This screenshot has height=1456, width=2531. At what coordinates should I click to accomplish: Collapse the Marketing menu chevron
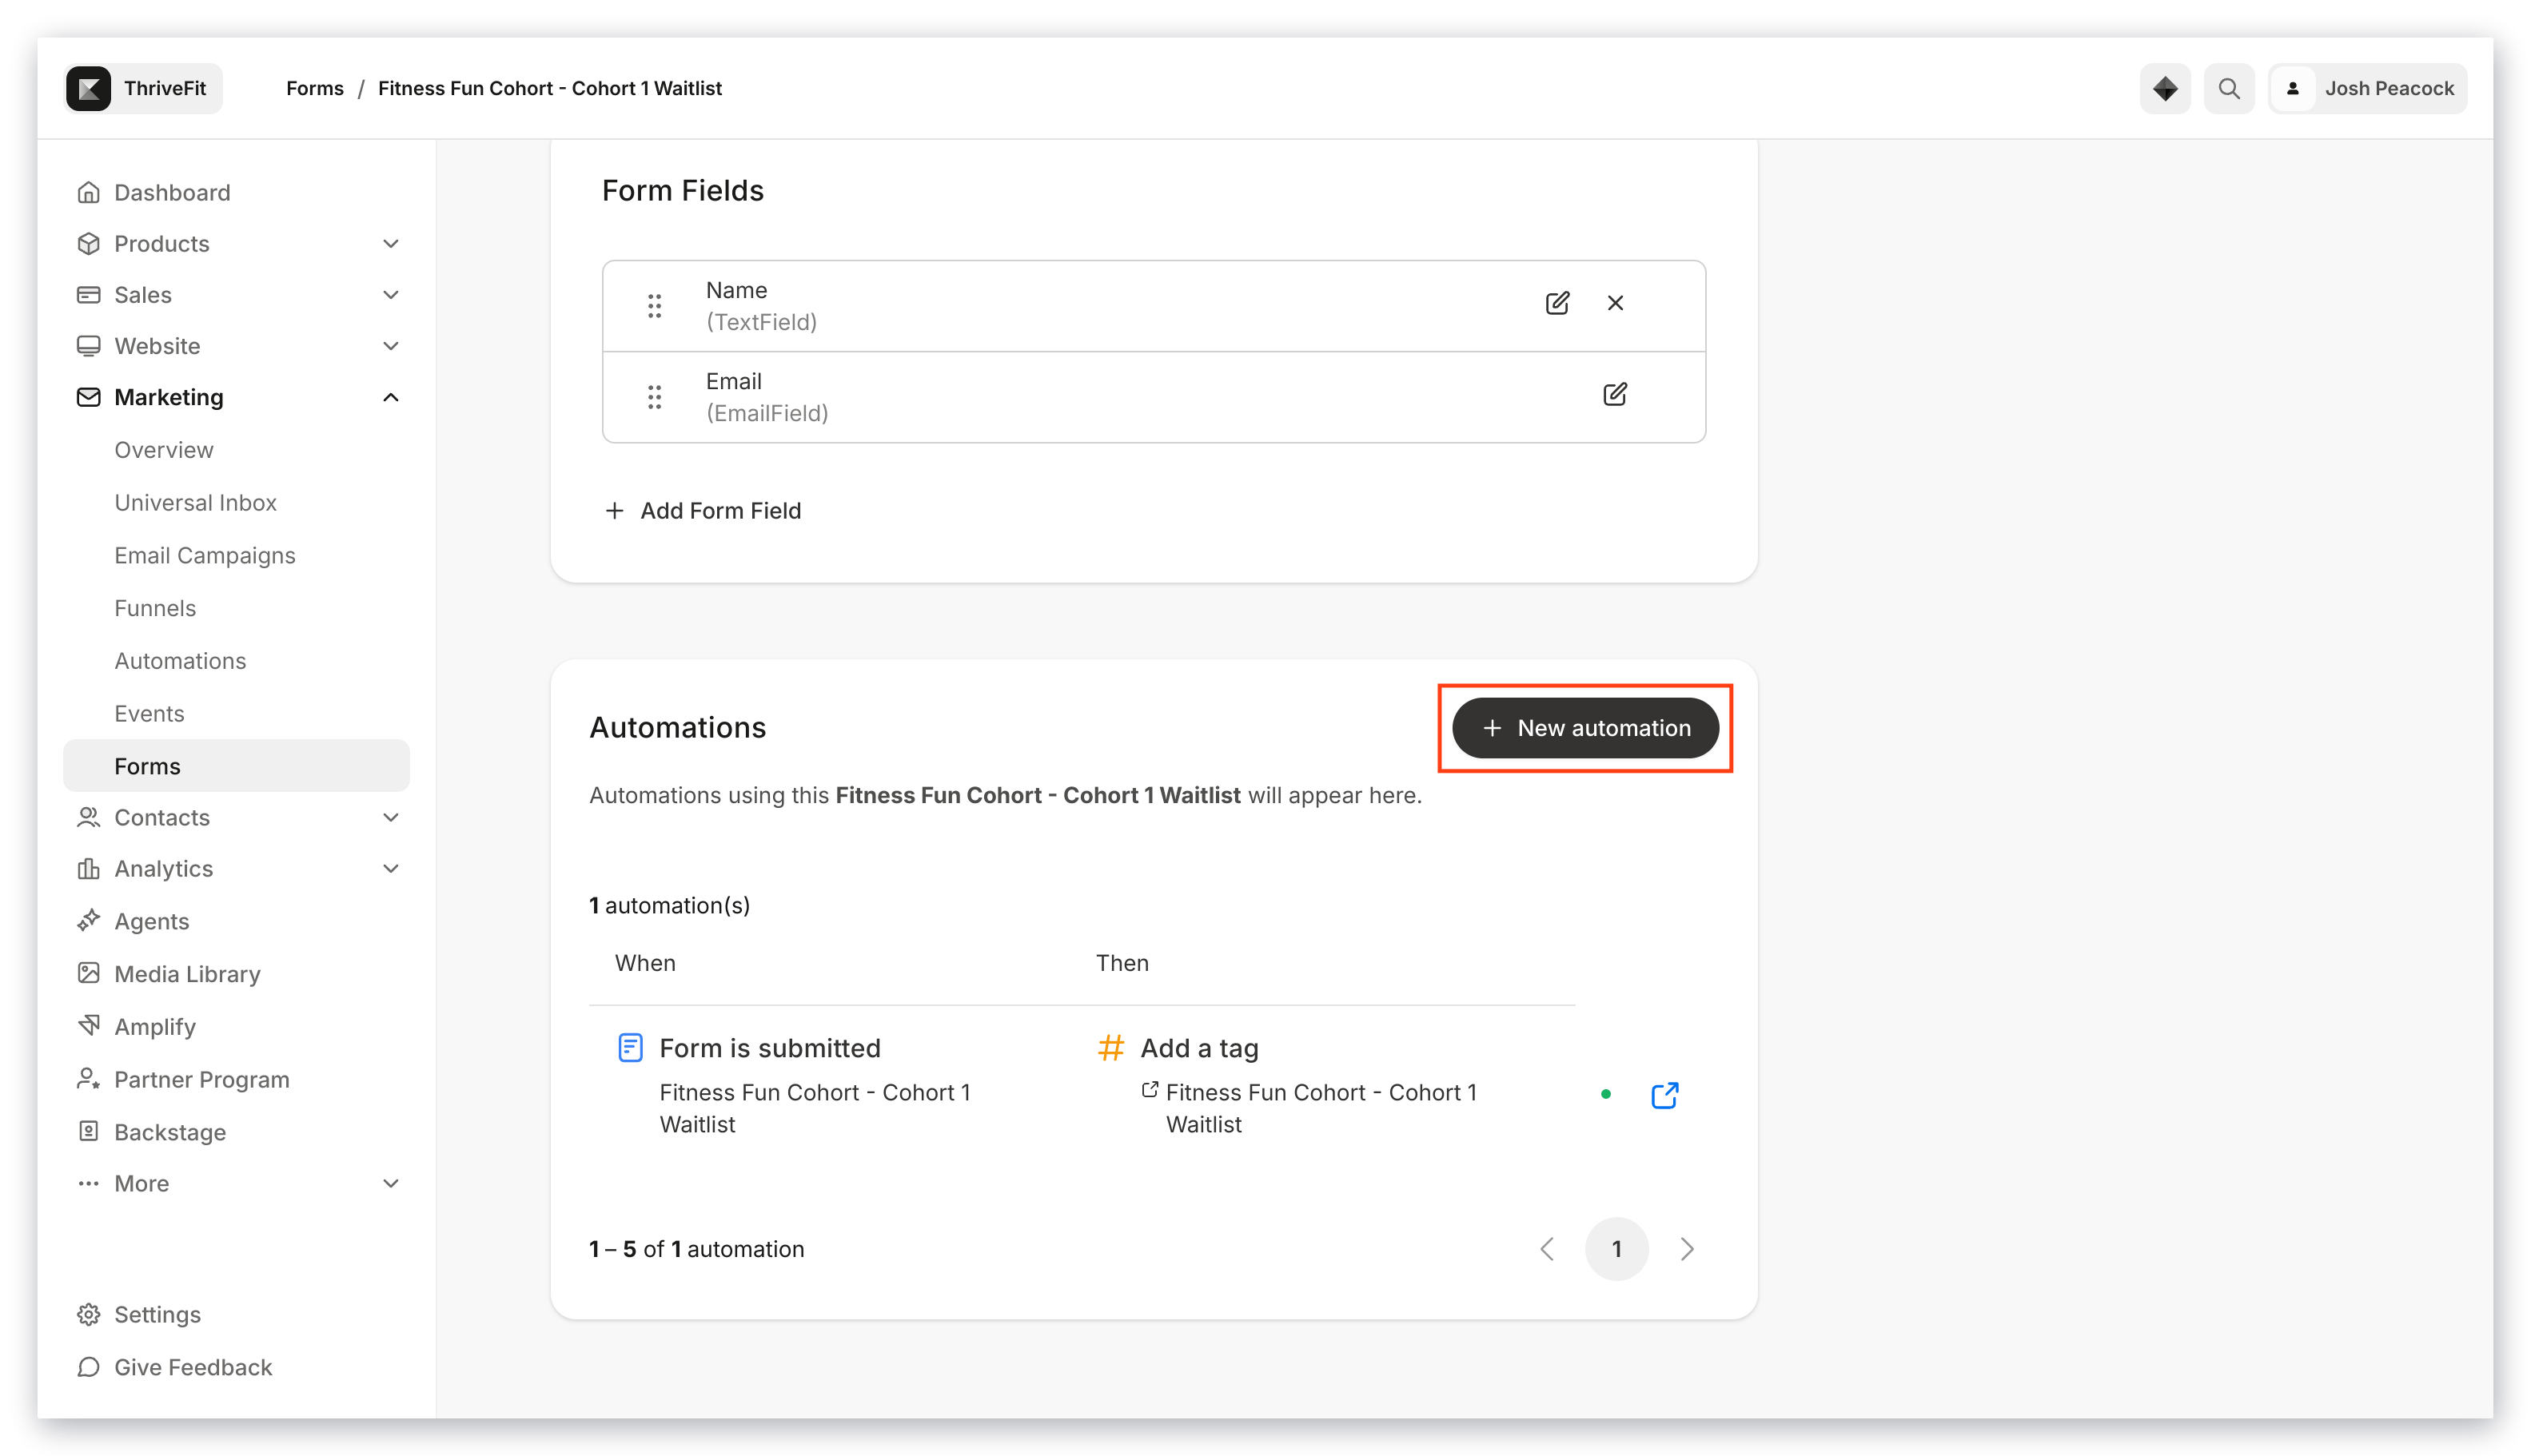tap(391, 397)
